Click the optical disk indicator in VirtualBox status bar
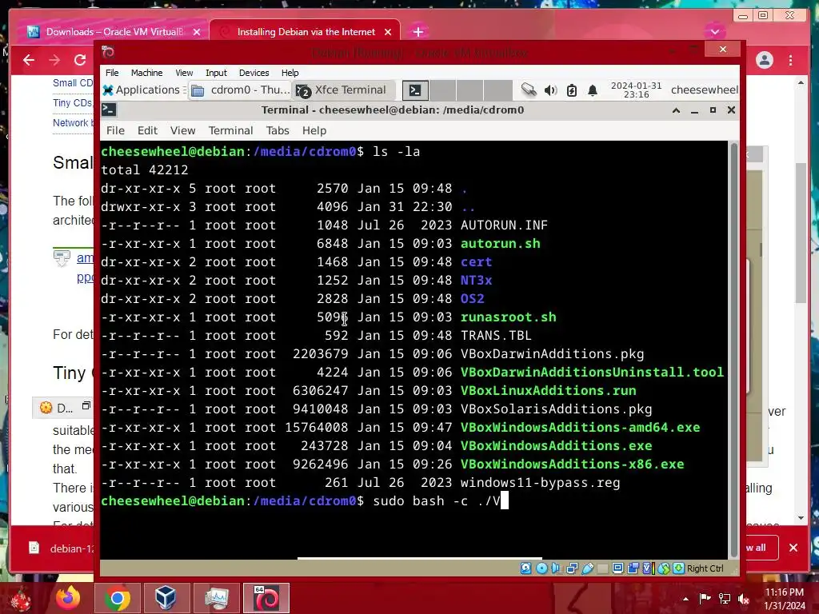 click(541, 568)
